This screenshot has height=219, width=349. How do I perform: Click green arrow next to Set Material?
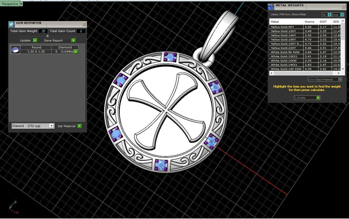[x=80, y=126]
